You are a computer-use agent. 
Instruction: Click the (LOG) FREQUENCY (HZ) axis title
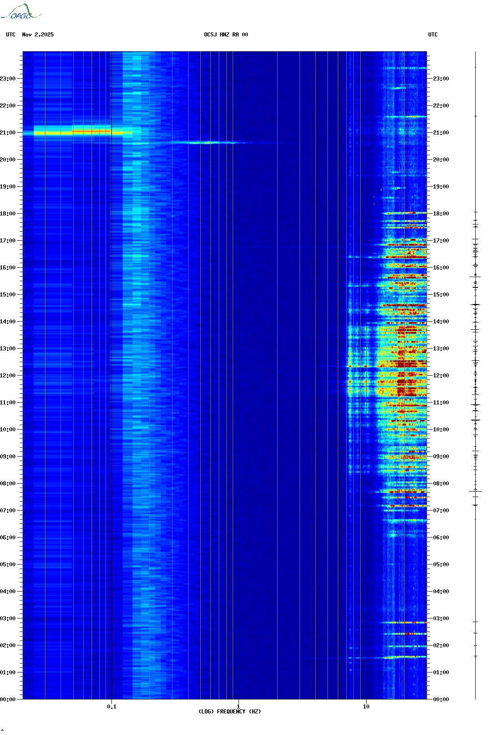point(230,712)
